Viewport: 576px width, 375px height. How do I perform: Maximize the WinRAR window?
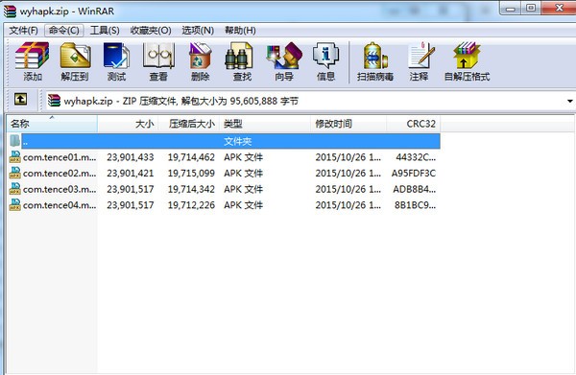pyautogui.click(x=531, y=8)
